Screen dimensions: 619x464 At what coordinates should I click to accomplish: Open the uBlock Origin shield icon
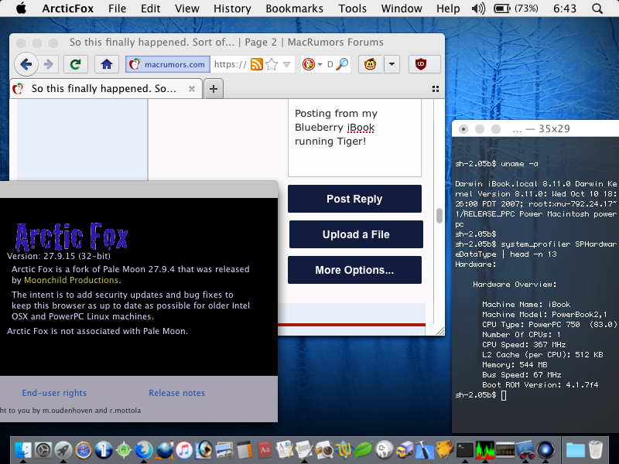[421, 64]
